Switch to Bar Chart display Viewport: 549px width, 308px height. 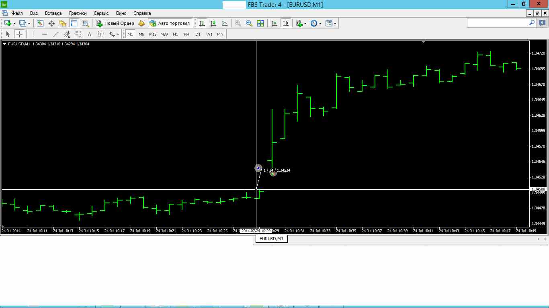tap(202, 23)
